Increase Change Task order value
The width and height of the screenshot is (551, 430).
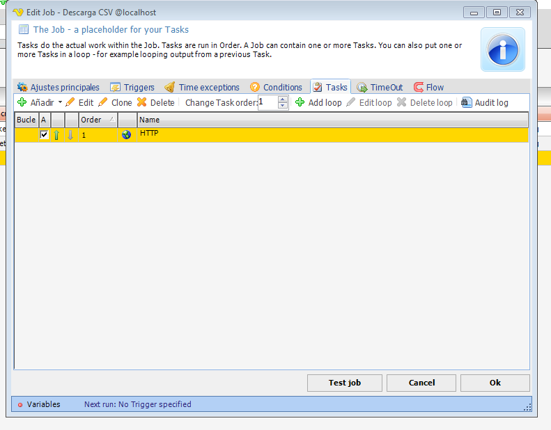pyautogui.click(x=282, y=99)
